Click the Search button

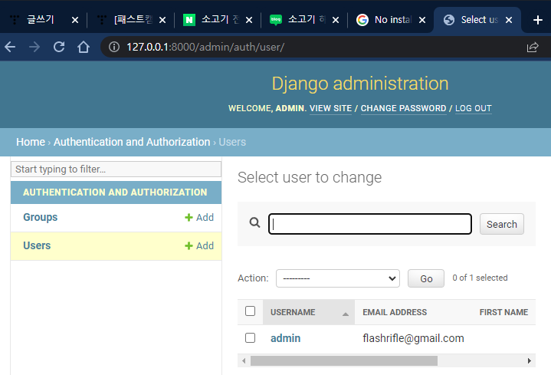(x=501, y=224)
